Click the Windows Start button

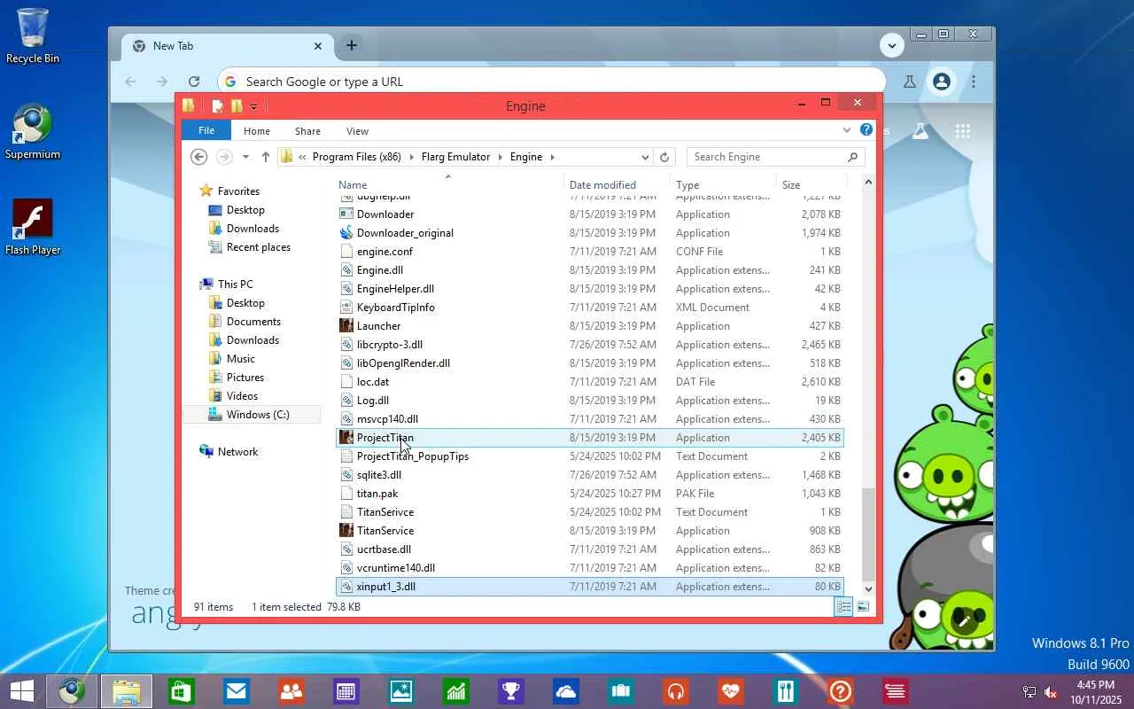click(x=22, y=691)
